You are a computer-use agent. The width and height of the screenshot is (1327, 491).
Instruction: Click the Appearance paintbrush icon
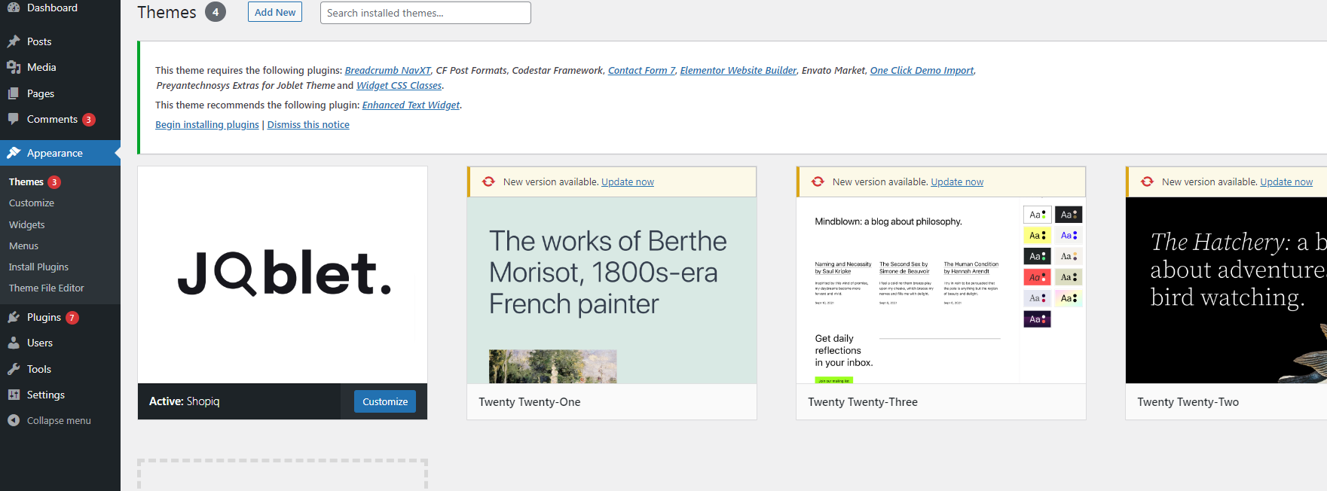(x=14, y=153)
